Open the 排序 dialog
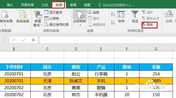The height and width of the screenshot is (98, 176). pos(121,17)
